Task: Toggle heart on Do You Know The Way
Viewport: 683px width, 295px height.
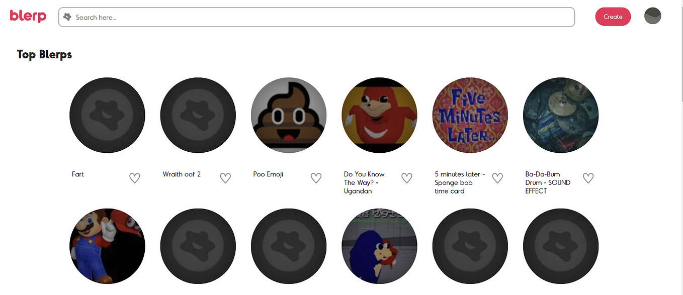Action: click(x=407, y=178)
